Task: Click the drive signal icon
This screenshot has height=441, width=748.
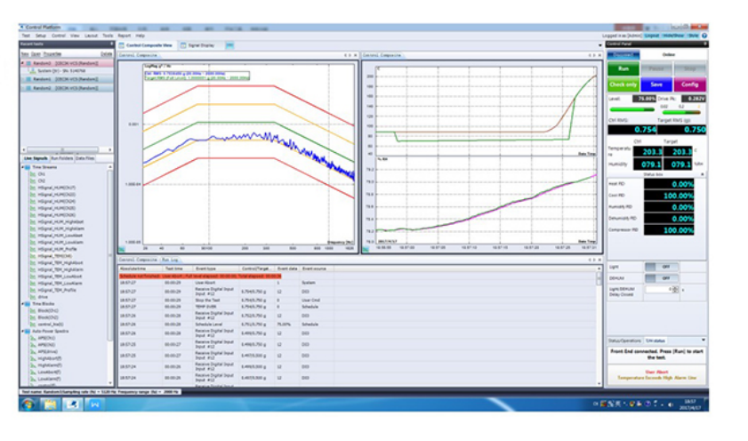Action: coord(33,297)
